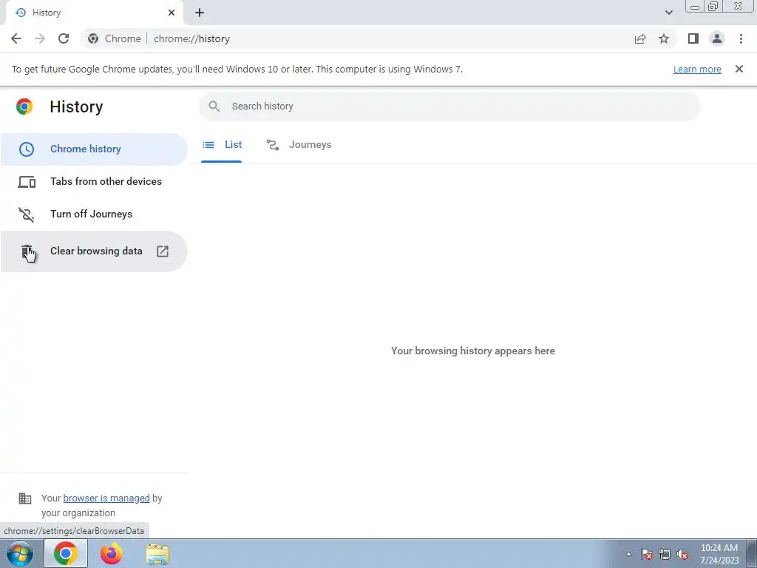Click the browser back arrow
Image resolution: width=757 pixels, height=568 pixels.
tap(16, 38)
